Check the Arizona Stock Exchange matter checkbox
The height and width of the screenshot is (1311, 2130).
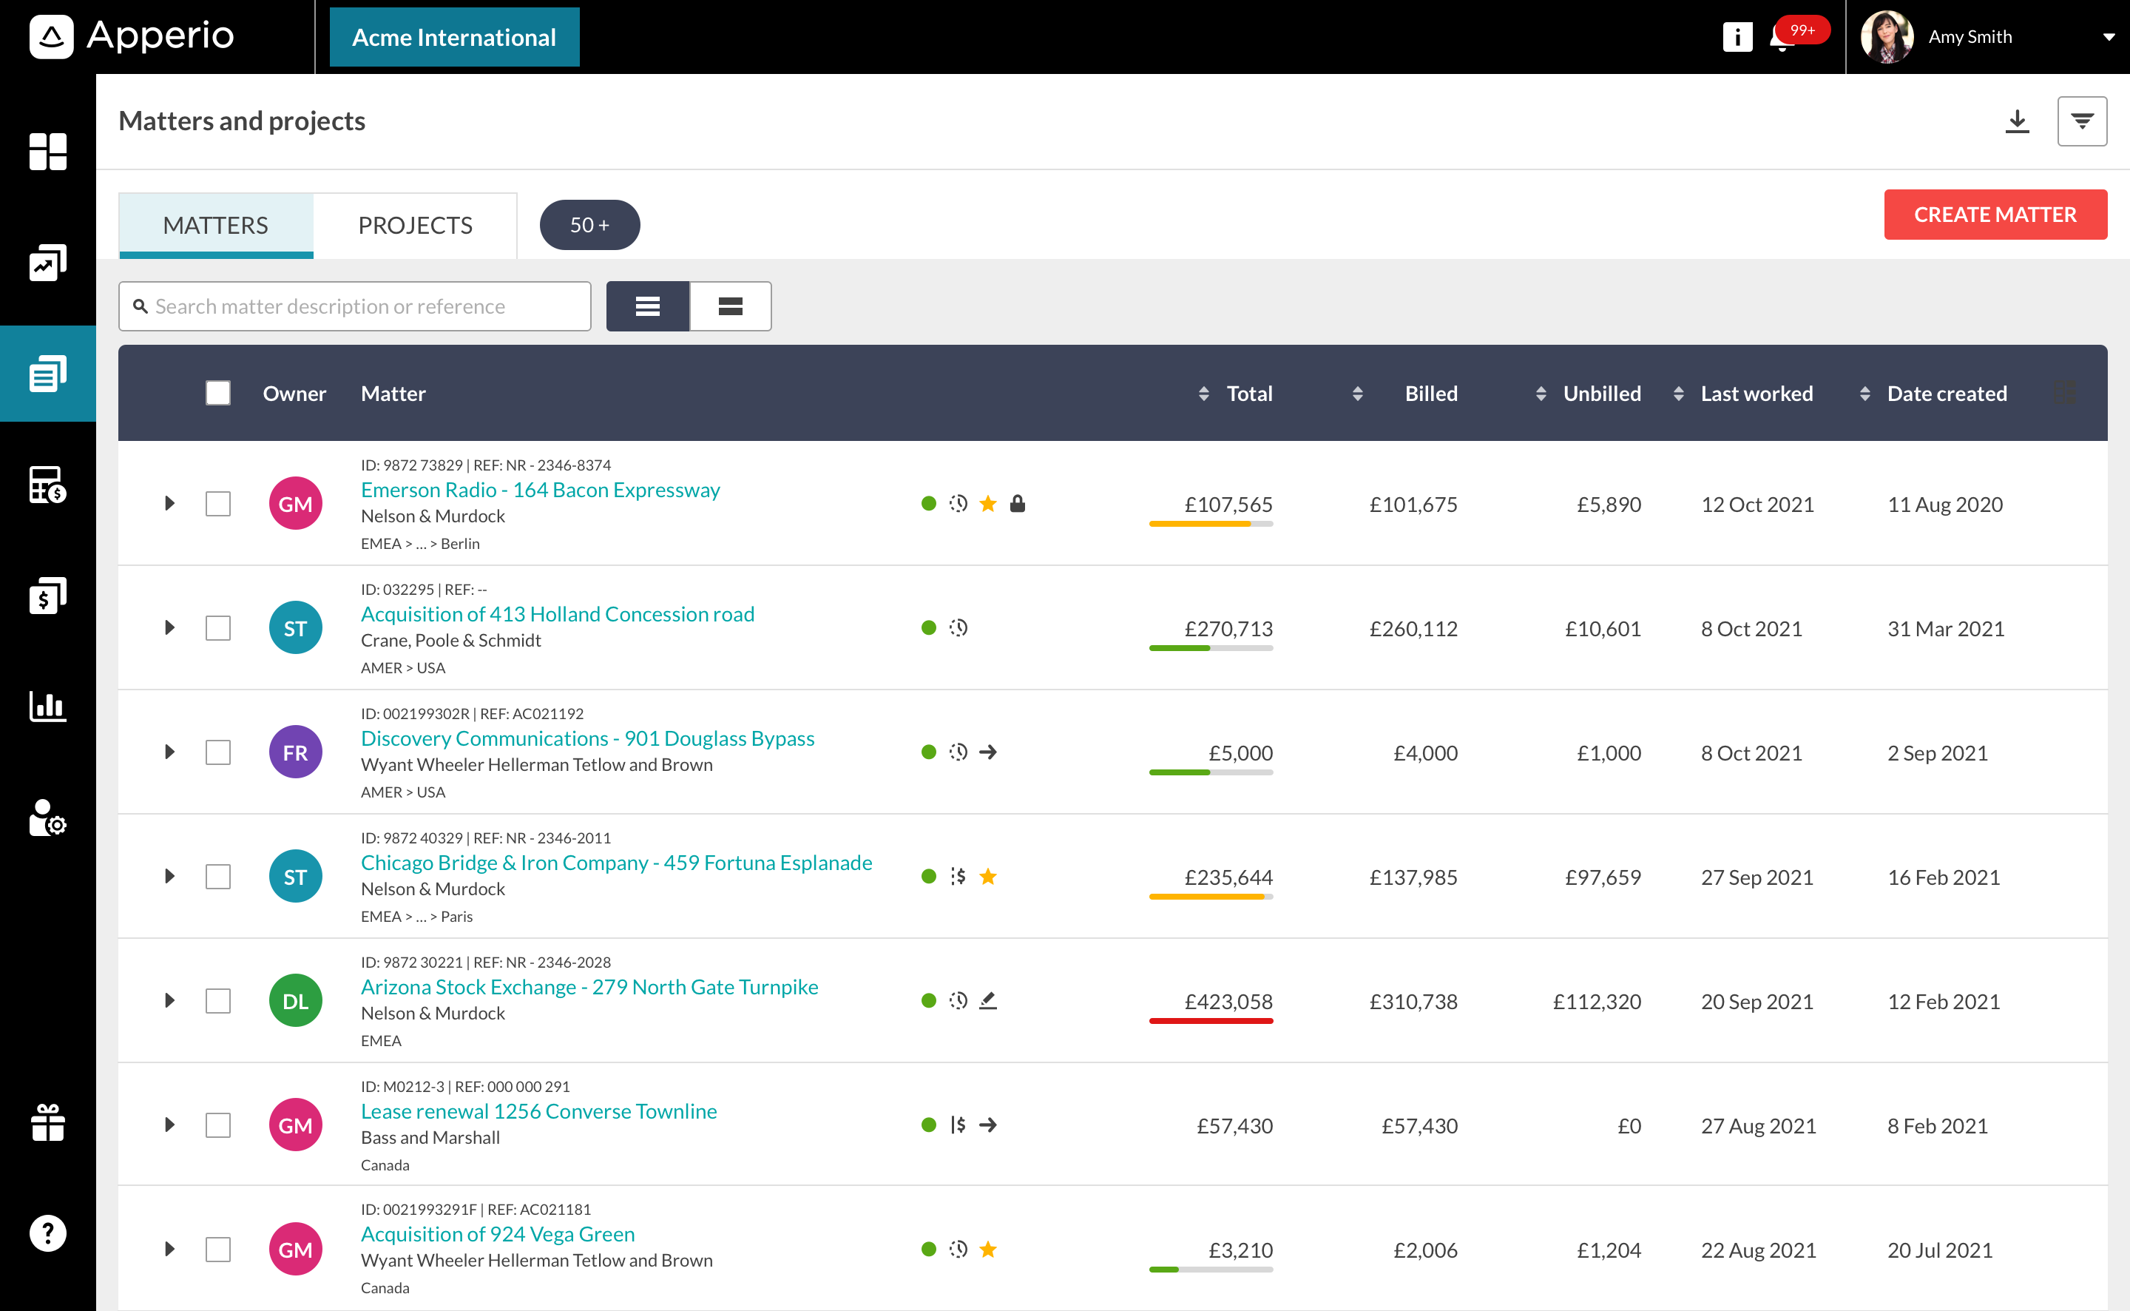point(219,1000)
